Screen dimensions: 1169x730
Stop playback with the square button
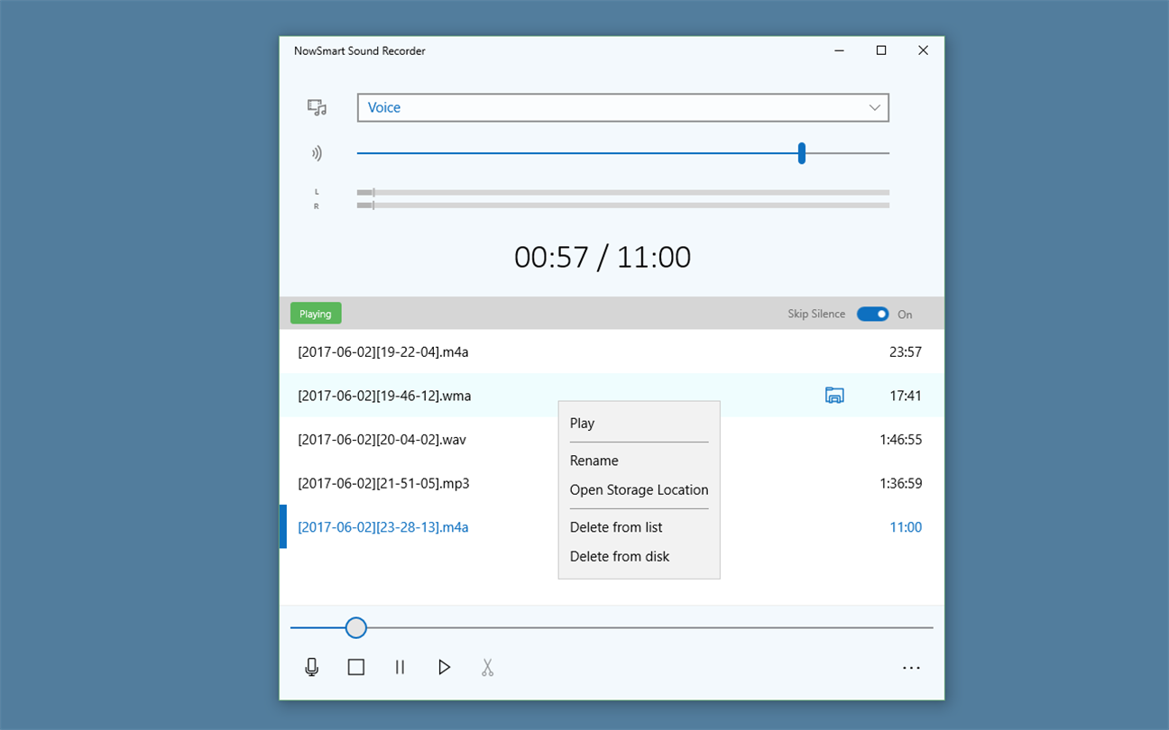(x=356, y=667)
